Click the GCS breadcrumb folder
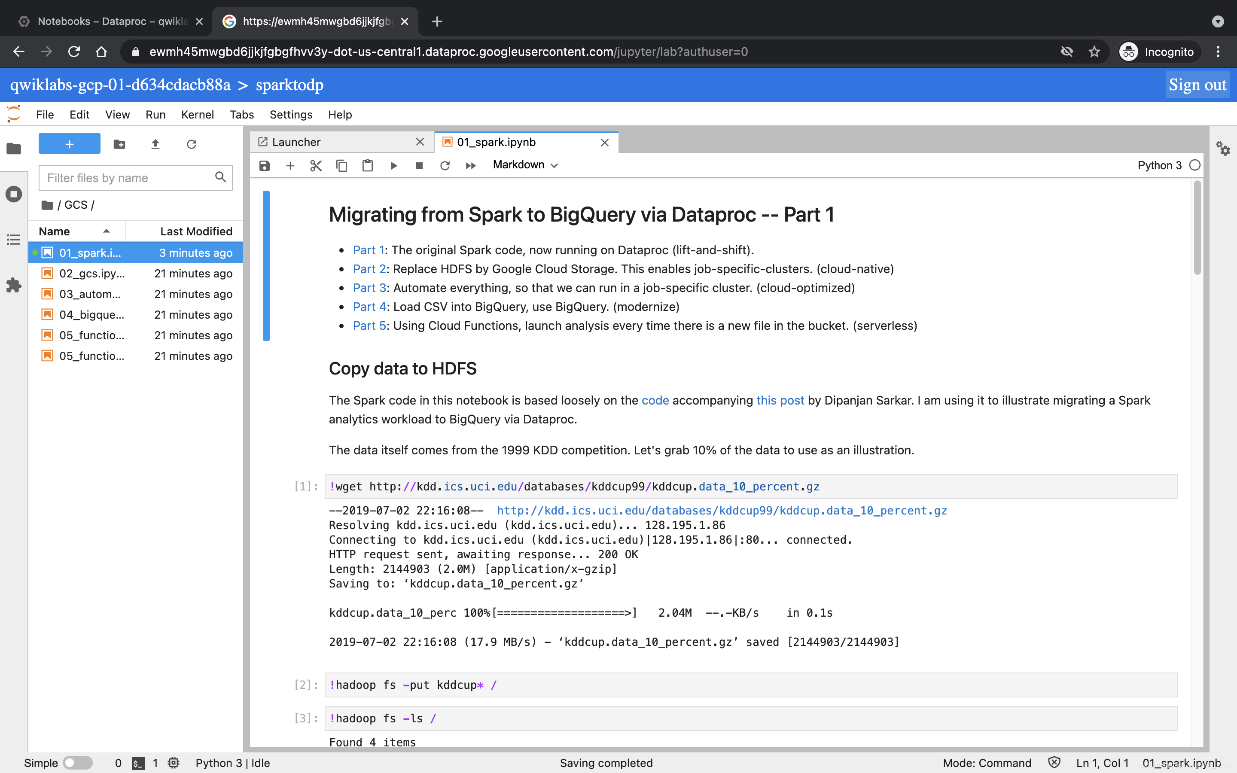The image size is (1237, 773). tap(76, 205)
